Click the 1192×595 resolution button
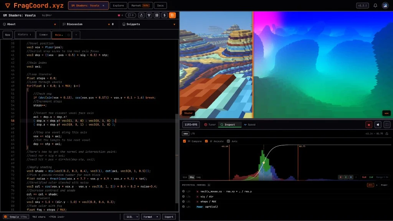Viewport: 393px width, 221px height. coord(191,125)
